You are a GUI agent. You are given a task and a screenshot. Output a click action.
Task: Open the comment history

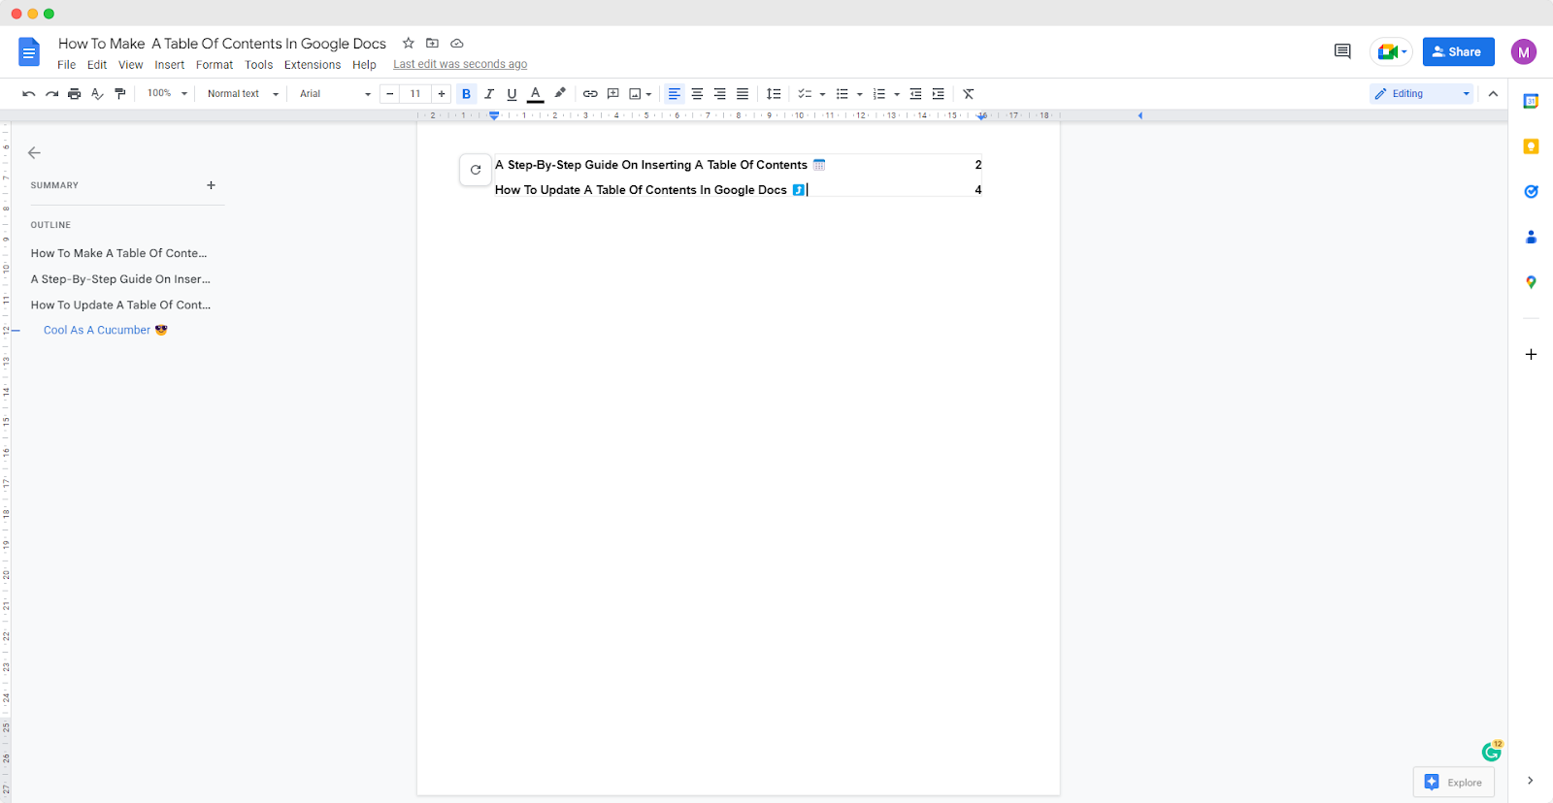pos(1342,51)
